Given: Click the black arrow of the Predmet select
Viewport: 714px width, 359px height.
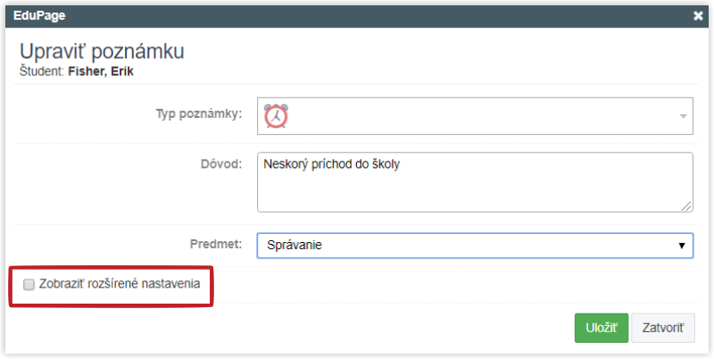Looking at the screenshot, I should click(x=682, y=246).
